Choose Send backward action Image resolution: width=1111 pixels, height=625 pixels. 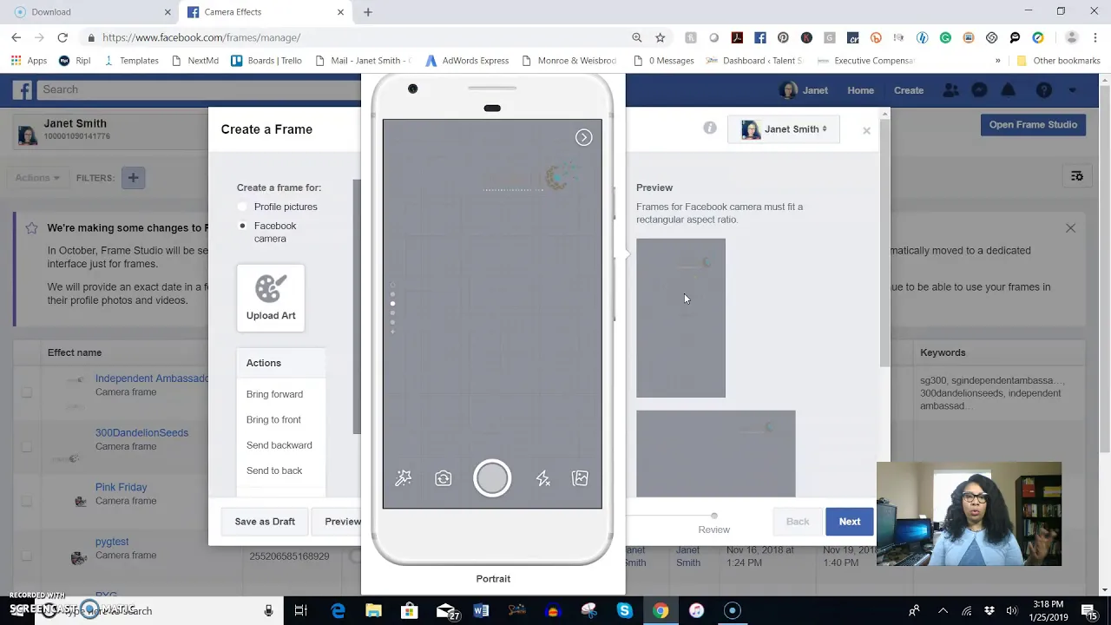pos(279,445)
